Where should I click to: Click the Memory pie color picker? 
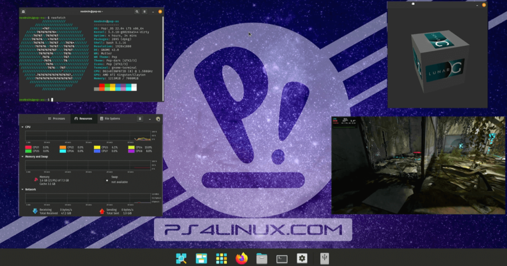point(36,179)
